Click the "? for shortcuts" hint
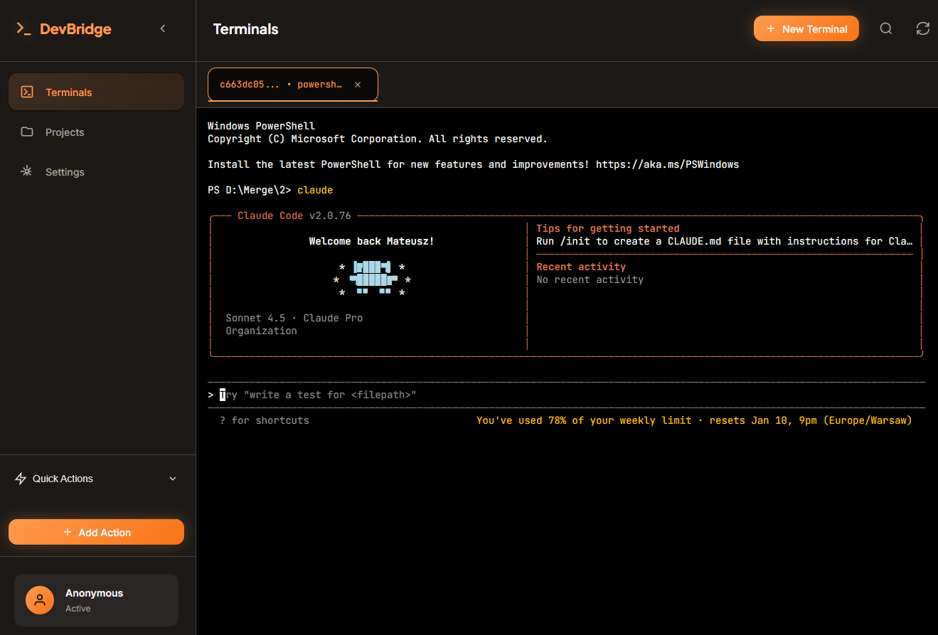 pos(265,420)
